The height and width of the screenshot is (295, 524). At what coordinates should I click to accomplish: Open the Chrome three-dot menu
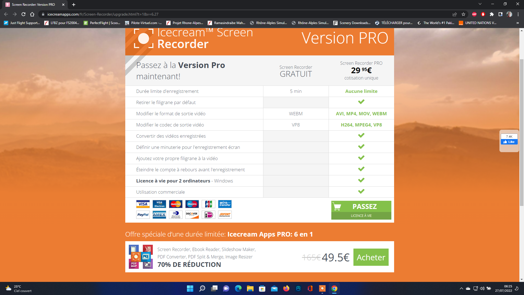pos(518,14)
